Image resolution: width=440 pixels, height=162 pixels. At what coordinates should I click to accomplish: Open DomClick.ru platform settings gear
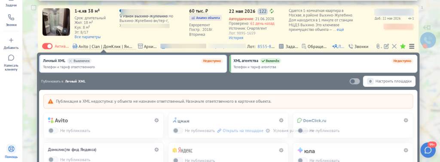pyautogui.click(x=406, y=120)
